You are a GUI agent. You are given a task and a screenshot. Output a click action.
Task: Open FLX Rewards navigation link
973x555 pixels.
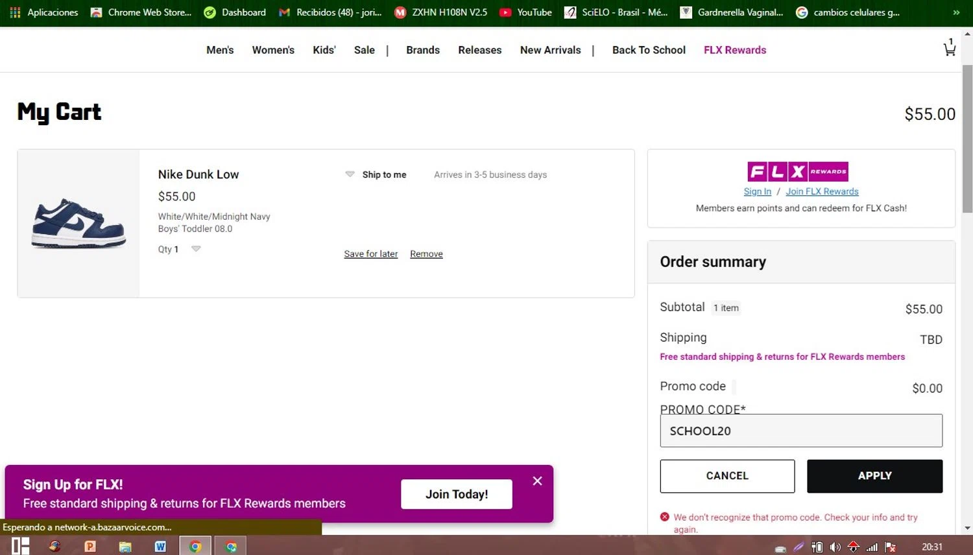[735, 50]
